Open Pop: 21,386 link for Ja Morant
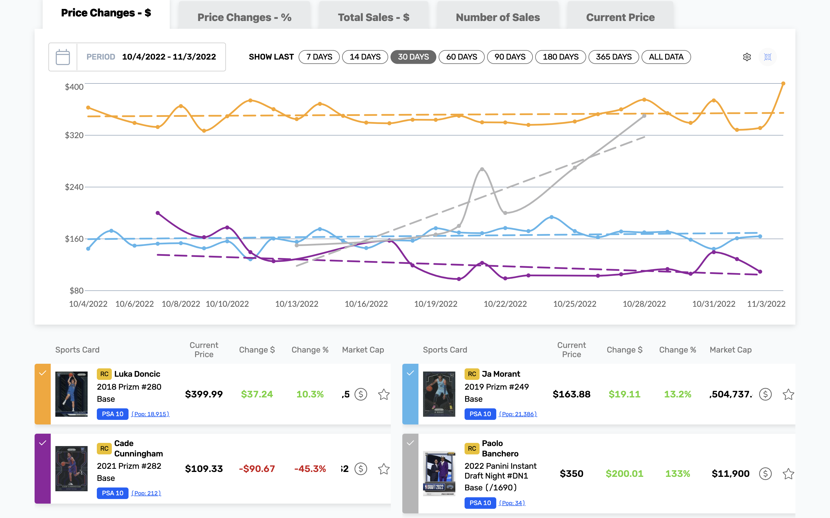Viewport: 830px width, 518px height. [518, 414]
